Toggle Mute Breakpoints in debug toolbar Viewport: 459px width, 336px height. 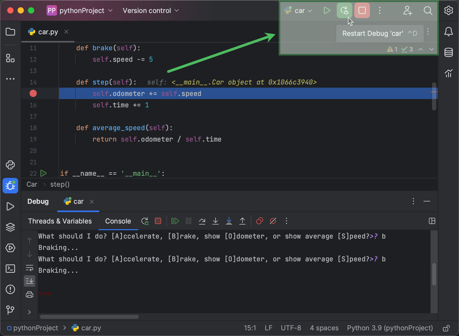click(273, 221)
